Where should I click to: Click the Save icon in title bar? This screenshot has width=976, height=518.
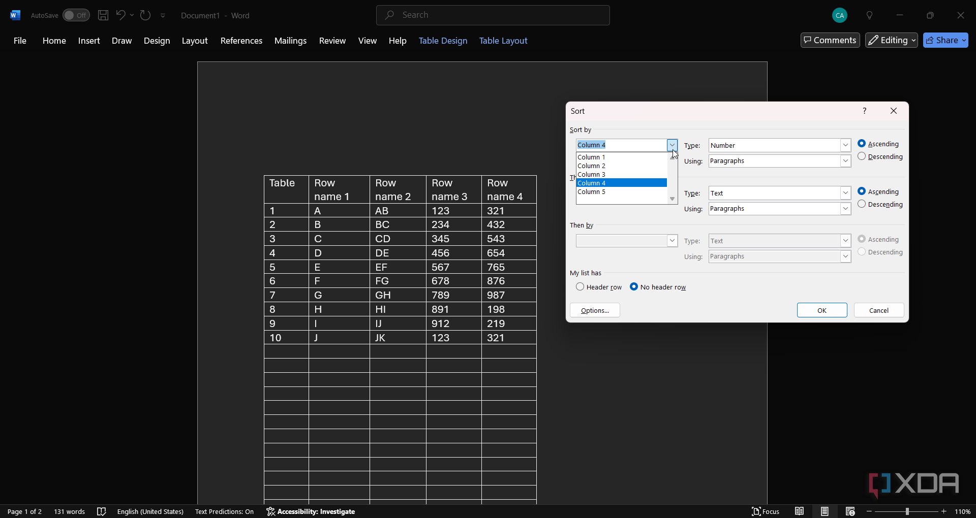[x=103, y=15]
